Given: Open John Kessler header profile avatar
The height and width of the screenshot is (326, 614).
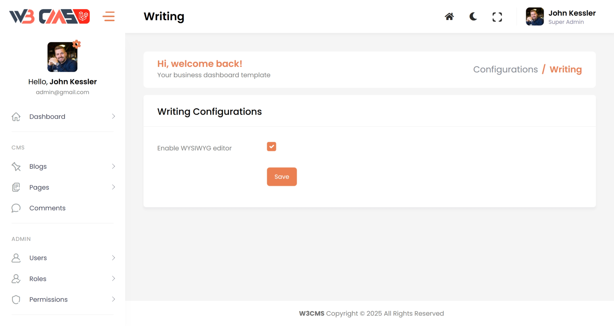Looking at the screenshot, I should pyautogui.click(x=535, y=16).
